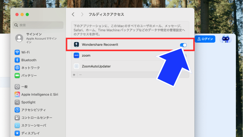Image resolution: width=243 pixels, height=137 pixels.
Task: Click the 一般 gear icon
Action: pyautogui.click(x=17, y=87)
